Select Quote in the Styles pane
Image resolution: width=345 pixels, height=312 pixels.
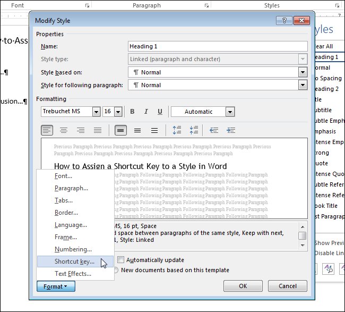click(330, 163)
